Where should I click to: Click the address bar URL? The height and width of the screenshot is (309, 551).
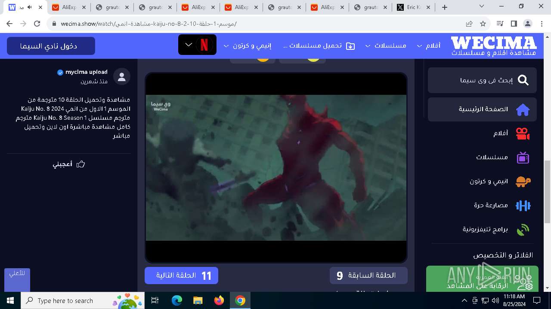[x=149, y=24]
